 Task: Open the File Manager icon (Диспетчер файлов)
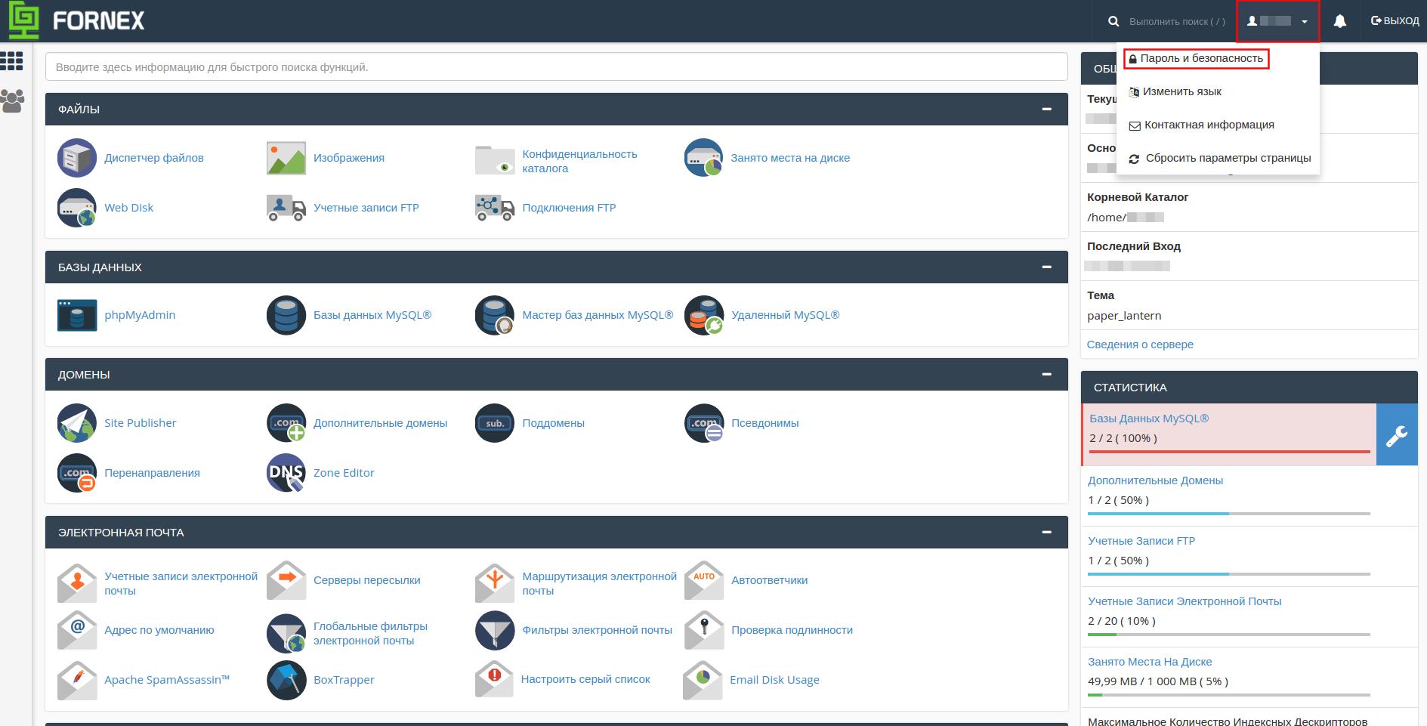coord(77,158)
